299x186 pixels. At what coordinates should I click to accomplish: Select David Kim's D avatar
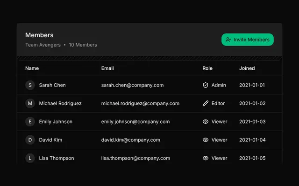(x=30, y=140)
